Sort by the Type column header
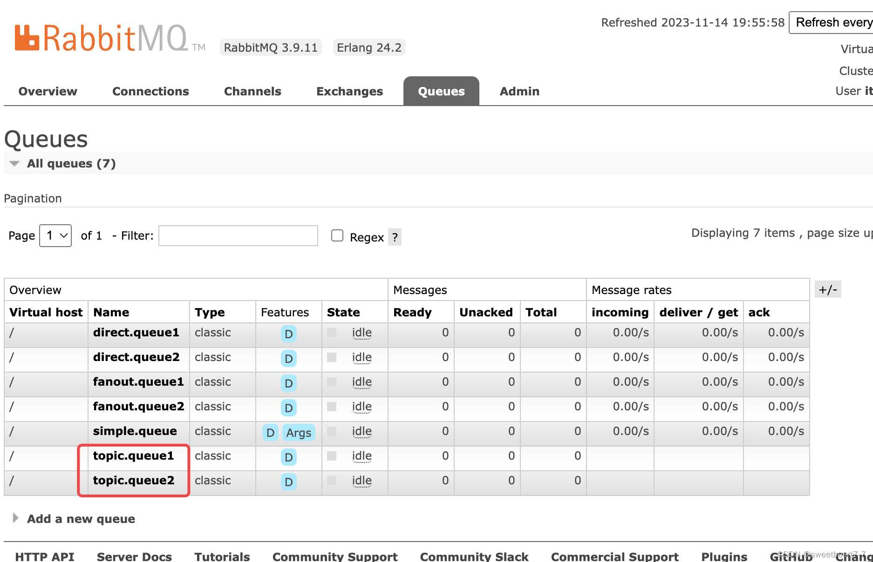This screenshot has height=562, width=873. pos(210,312)
